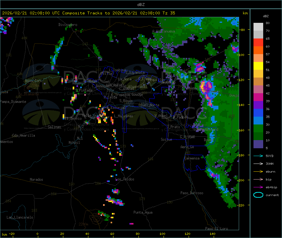Viewport: 282px width, 238px height.
Task: Select the dark orange swatch between 60 and 57
Action: (258, 50)
